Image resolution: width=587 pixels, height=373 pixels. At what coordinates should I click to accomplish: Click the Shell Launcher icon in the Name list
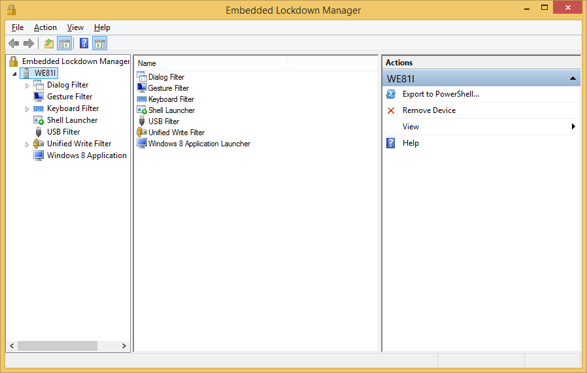[x=142, y=110]
